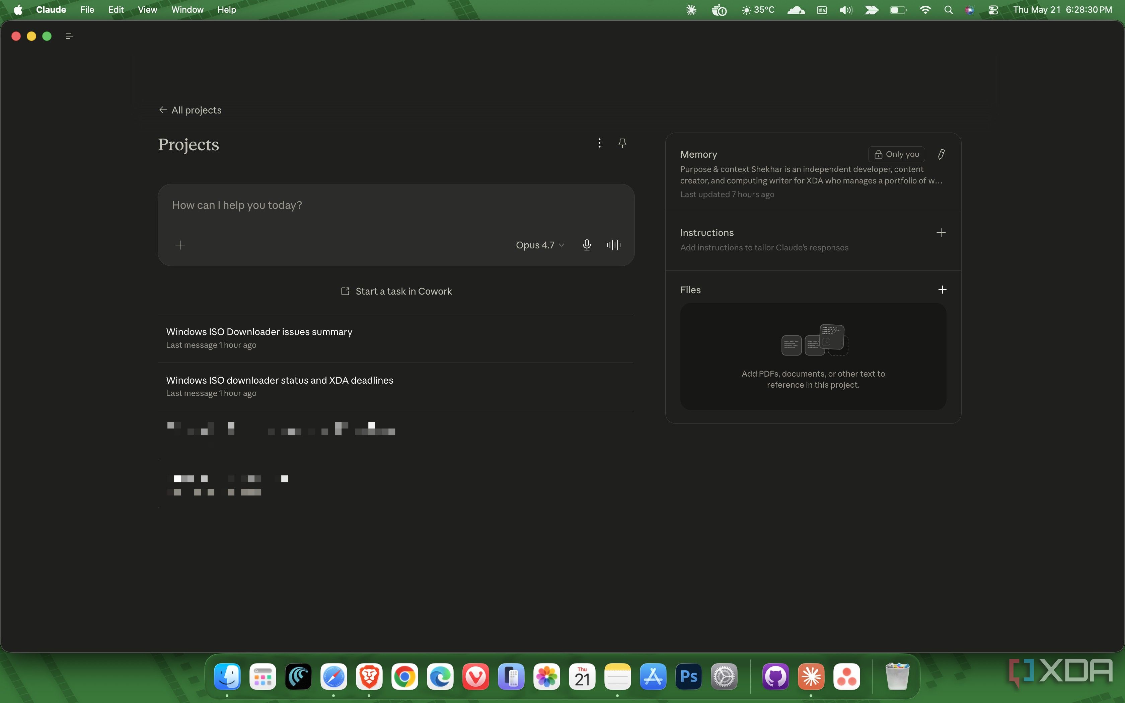Click the Files drop area to add documents
This screenshot has width=1125, height=703.
(x=813, y=357)
